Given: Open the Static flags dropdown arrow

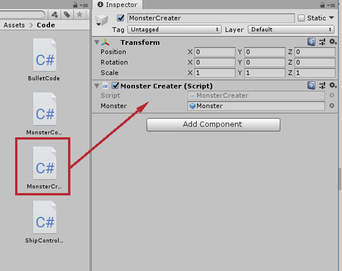Looking at the screenshot, I should tap(332, 17).
